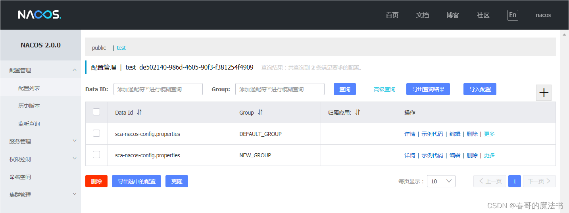The image size is (569, 213).
Task: Click the NEW_GROUP cell
Action: coord(255,155)
